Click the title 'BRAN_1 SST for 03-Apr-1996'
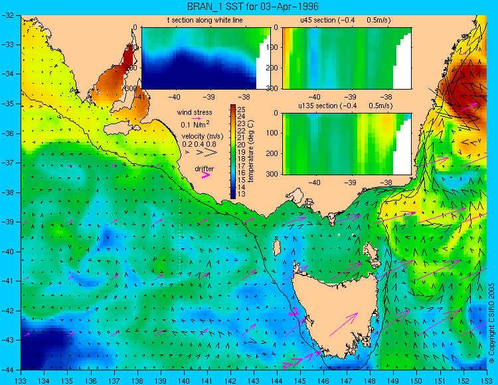This screenshot has height=385, width=498. (x=252, y=7)
